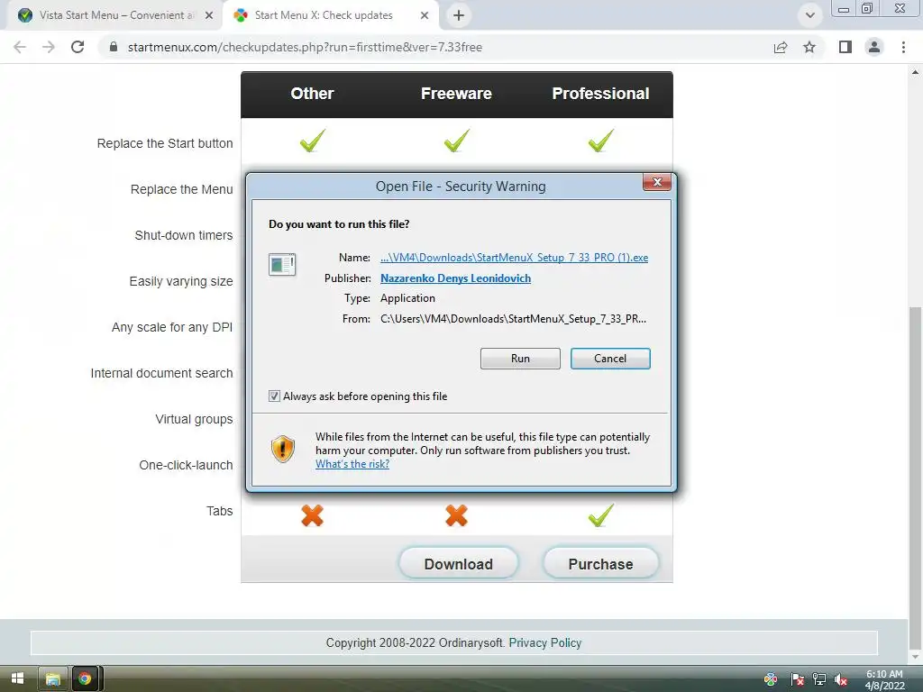Click Professional checkmark for Replace Start button

(x=601, y=141)
